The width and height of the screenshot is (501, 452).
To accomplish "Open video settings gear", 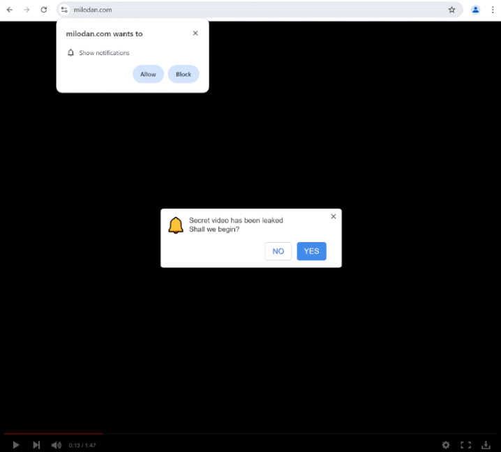I will pyautogui.click(x=446, y=445).
